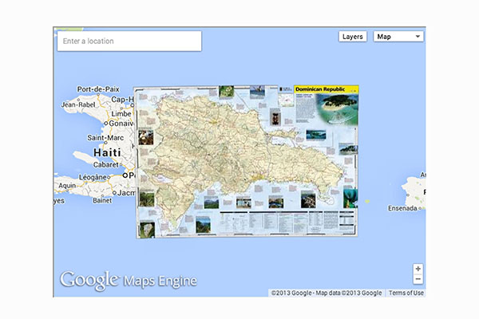This screenshot has width=479, height=319.
Task: Click the yellow Dominican Republic title banner
Action: click(x=327, y=89)
